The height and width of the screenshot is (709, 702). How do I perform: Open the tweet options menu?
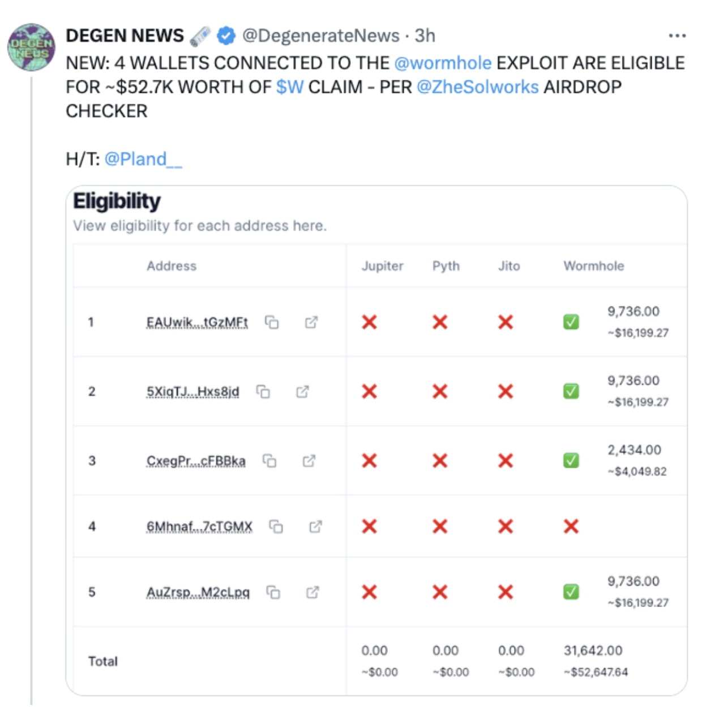pyautogui.click(x=677, y=35)
